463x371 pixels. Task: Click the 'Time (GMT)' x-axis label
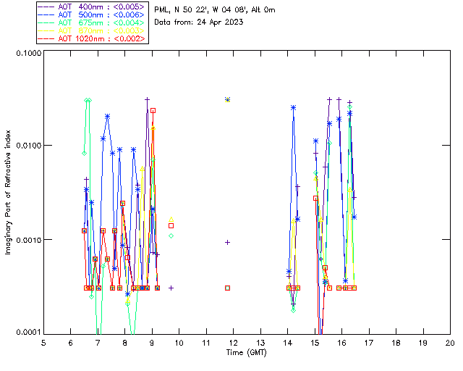click(x=247, y=351)
